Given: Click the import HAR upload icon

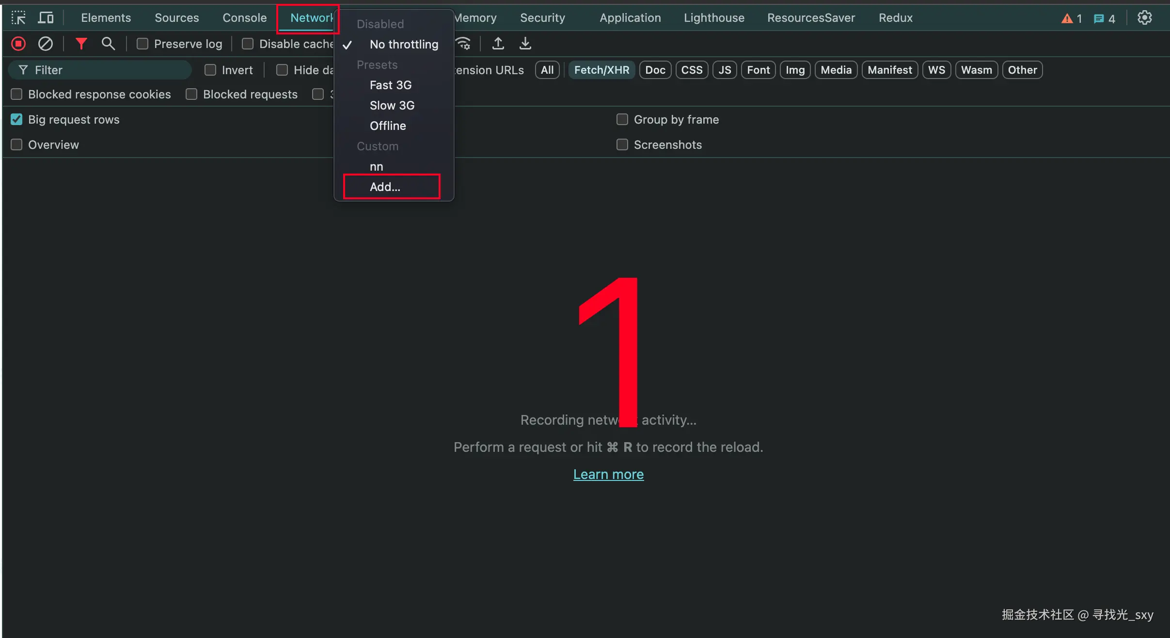Looking at the screenshot, I should pos(498,44).
